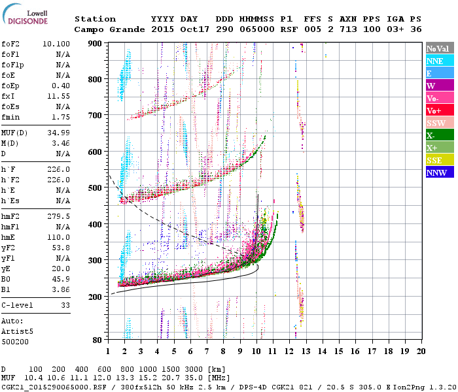
Task: Click the day-of-year 290 value
Action: pos(224,29)
